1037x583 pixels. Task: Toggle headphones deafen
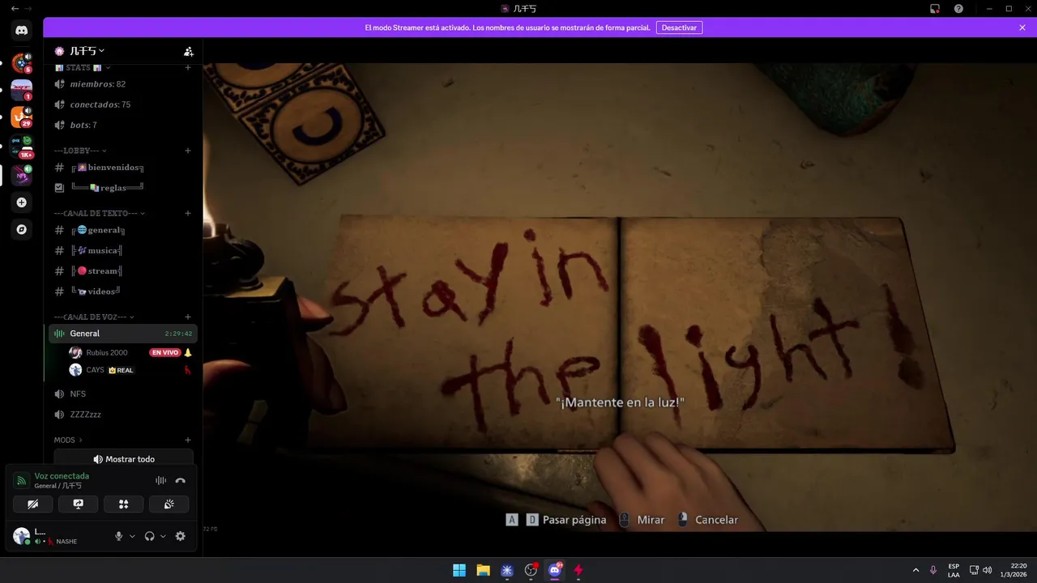point(149,536)
